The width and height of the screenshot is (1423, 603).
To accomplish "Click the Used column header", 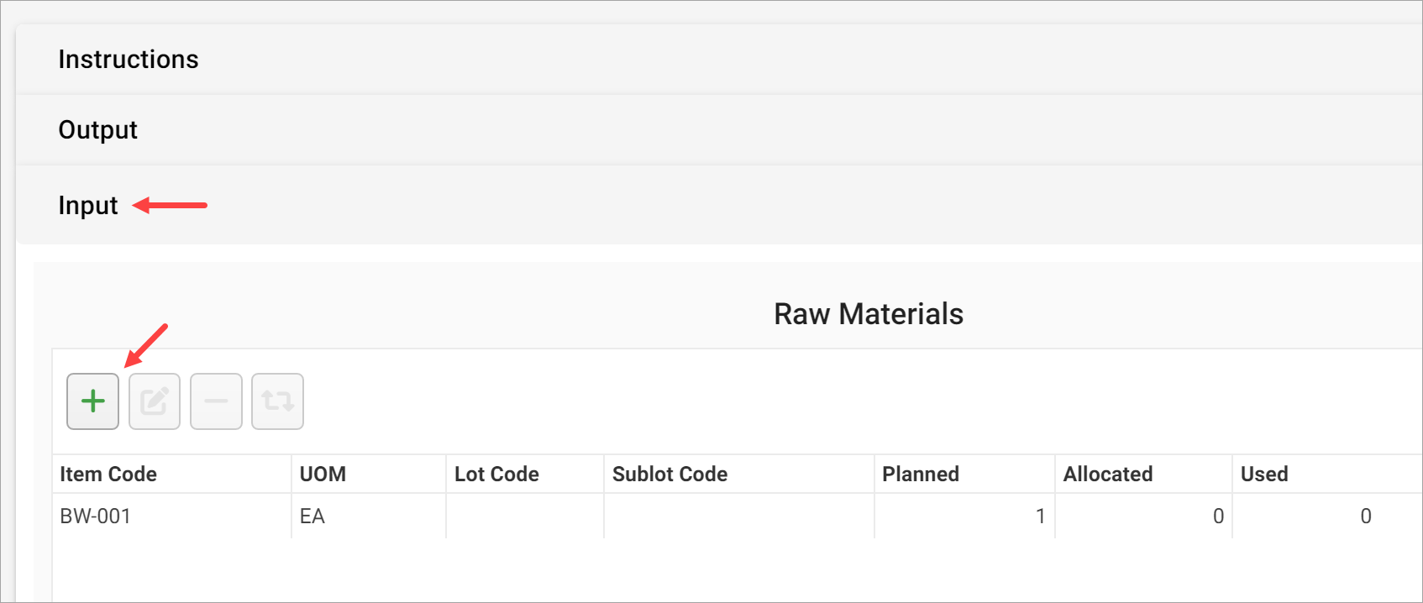I will (x=1263, y=474).
